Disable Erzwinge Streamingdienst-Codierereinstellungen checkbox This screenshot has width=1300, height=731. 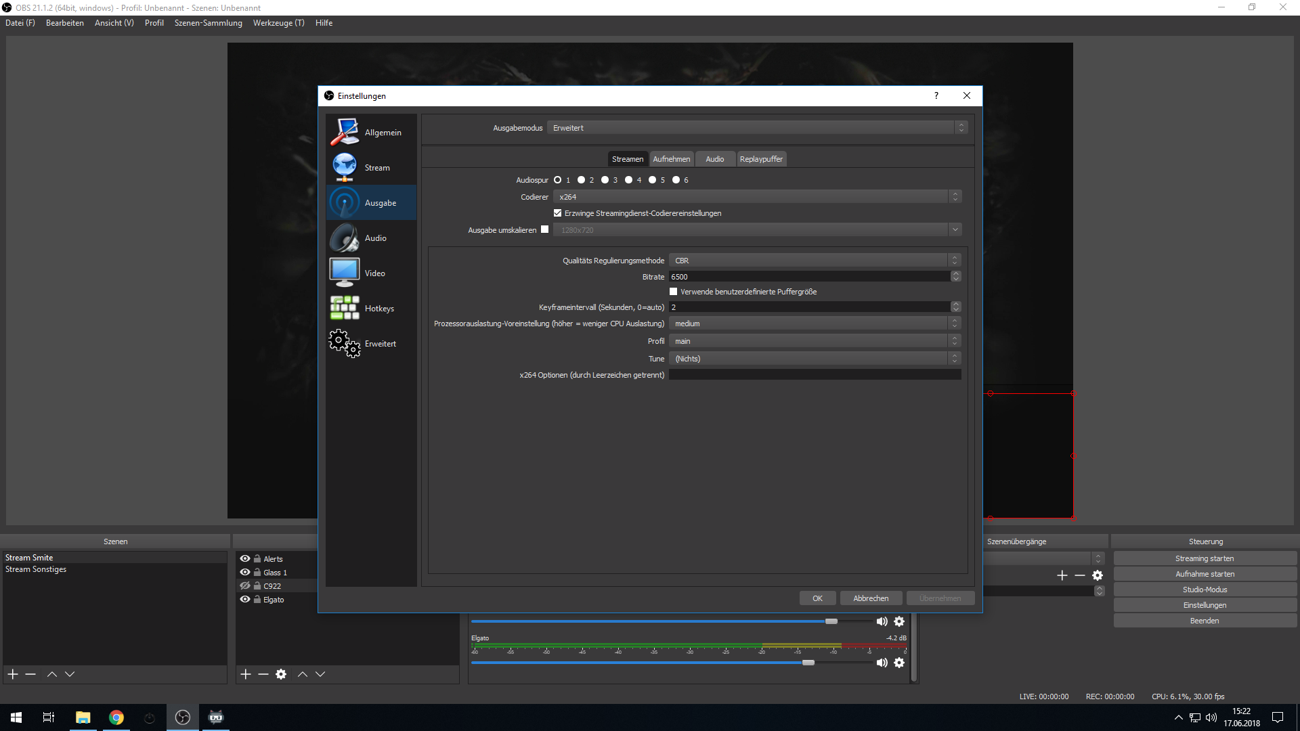click(x=558, y=213)
